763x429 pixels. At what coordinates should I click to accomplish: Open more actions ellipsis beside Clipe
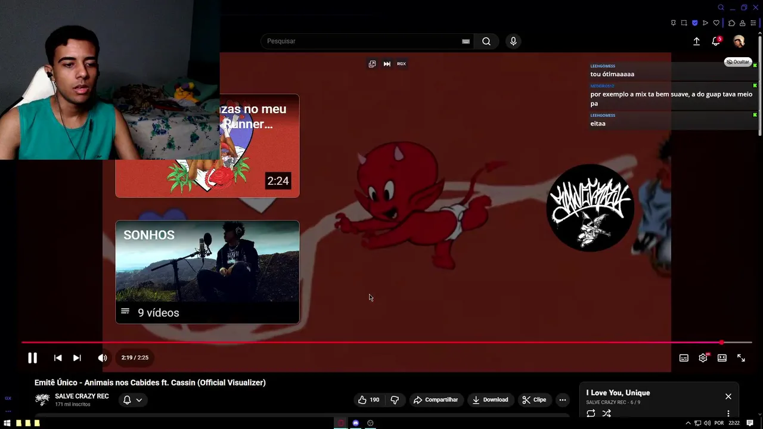click(x=563, y=400)
